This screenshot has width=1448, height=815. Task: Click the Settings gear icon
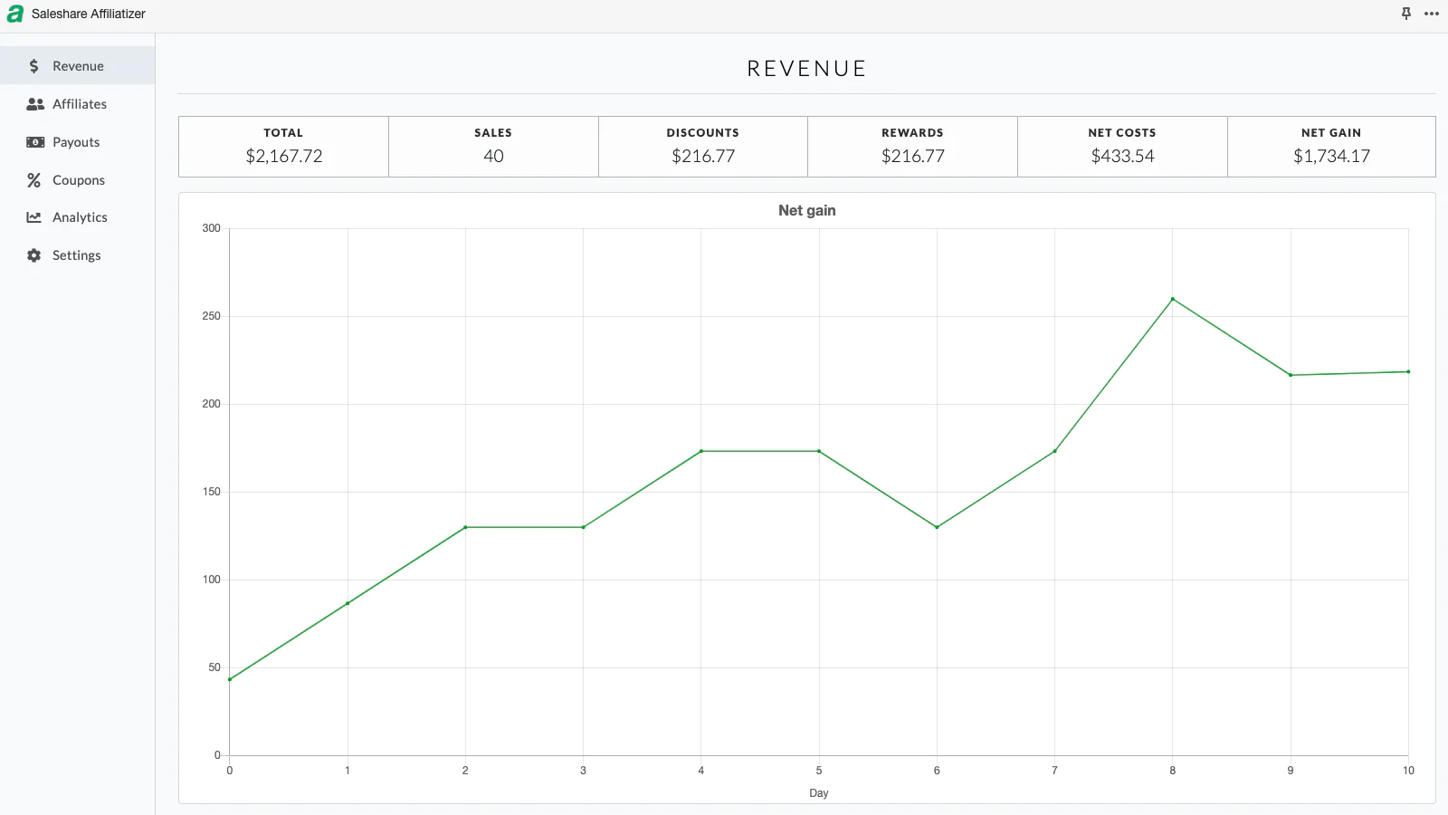pyautogui.click(x=34, y=255)
